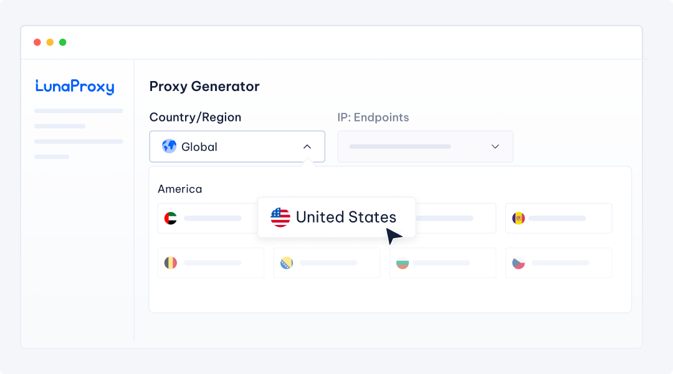
Task: Click the Country/Region field label
Action: pyautogui.click(x=195, y=117)
